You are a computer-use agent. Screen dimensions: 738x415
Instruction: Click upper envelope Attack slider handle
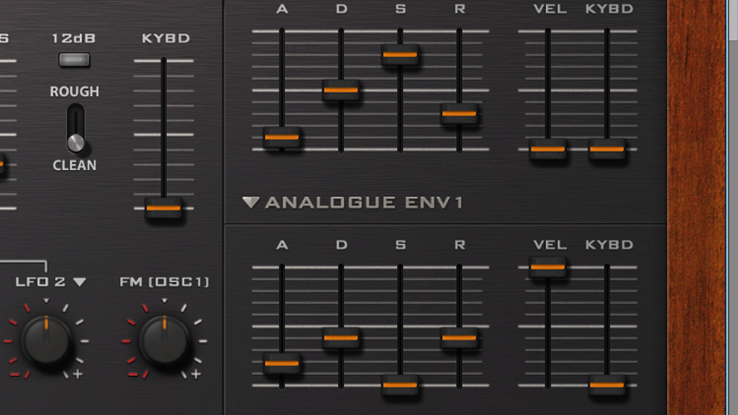click(x=281, y=137)
